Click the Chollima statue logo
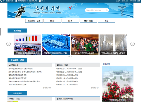This screenshot has height=102, width=141. (x=20, y=11)
